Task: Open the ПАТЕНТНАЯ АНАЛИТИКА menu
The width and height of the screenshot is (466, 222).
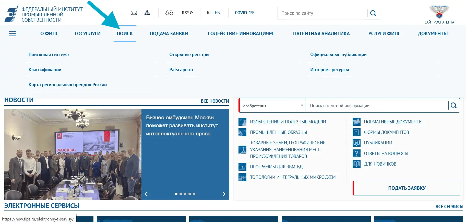Action: 321,33
